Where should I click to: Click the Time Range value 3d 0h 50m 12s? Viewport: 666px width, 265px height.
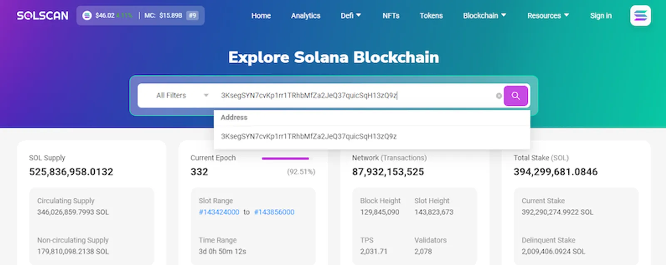click(222, 252)
